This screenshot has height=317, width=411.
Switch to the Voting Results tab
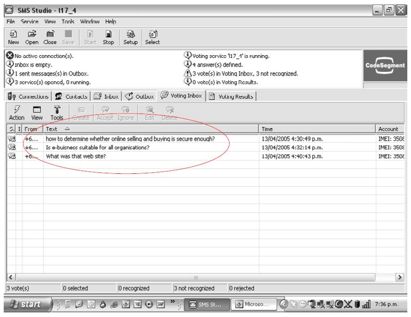[231, 96]
